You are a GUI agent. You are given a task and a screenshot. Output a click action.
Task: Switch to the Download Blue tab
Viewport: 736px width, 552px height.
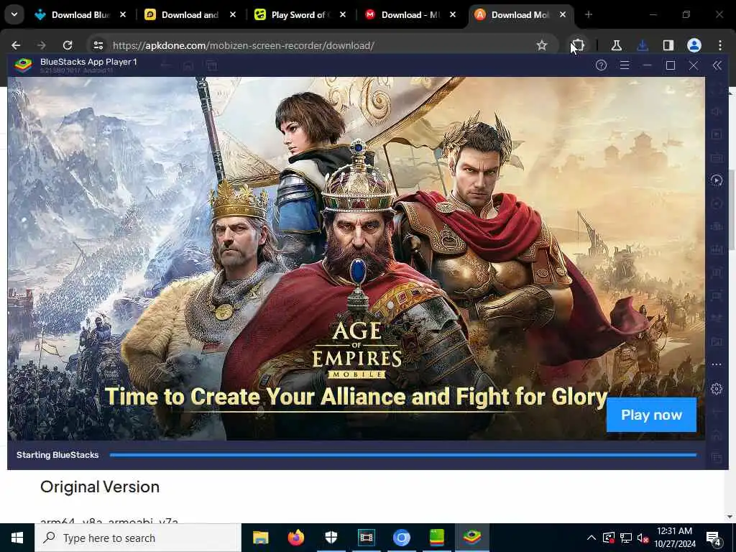[x=80, y=15]
